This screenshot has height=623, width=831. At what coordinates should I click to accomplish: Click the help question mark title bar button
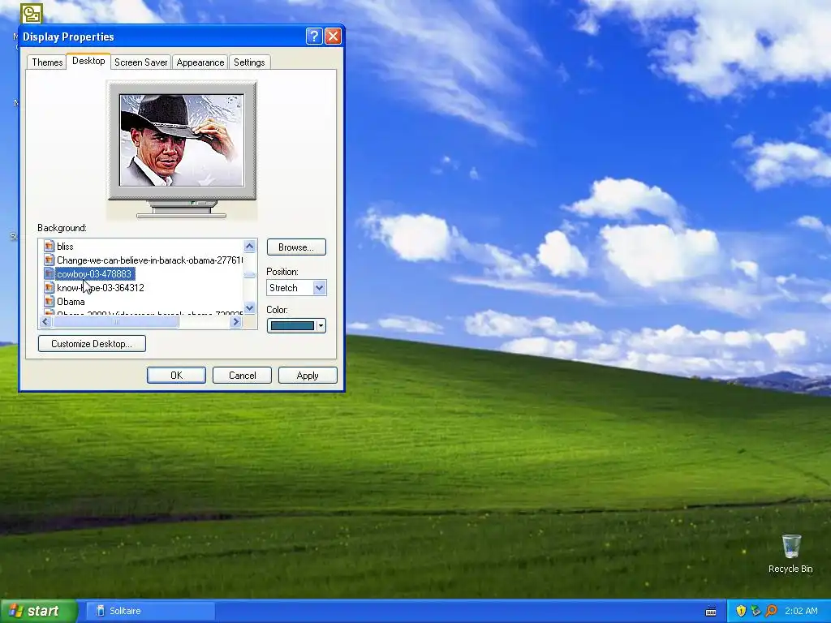314,36
